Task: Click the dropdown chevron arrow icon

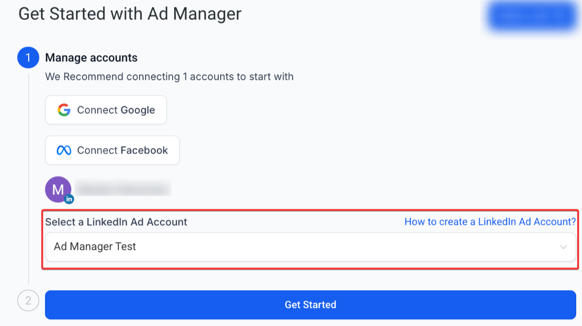Action: [563, 247]
